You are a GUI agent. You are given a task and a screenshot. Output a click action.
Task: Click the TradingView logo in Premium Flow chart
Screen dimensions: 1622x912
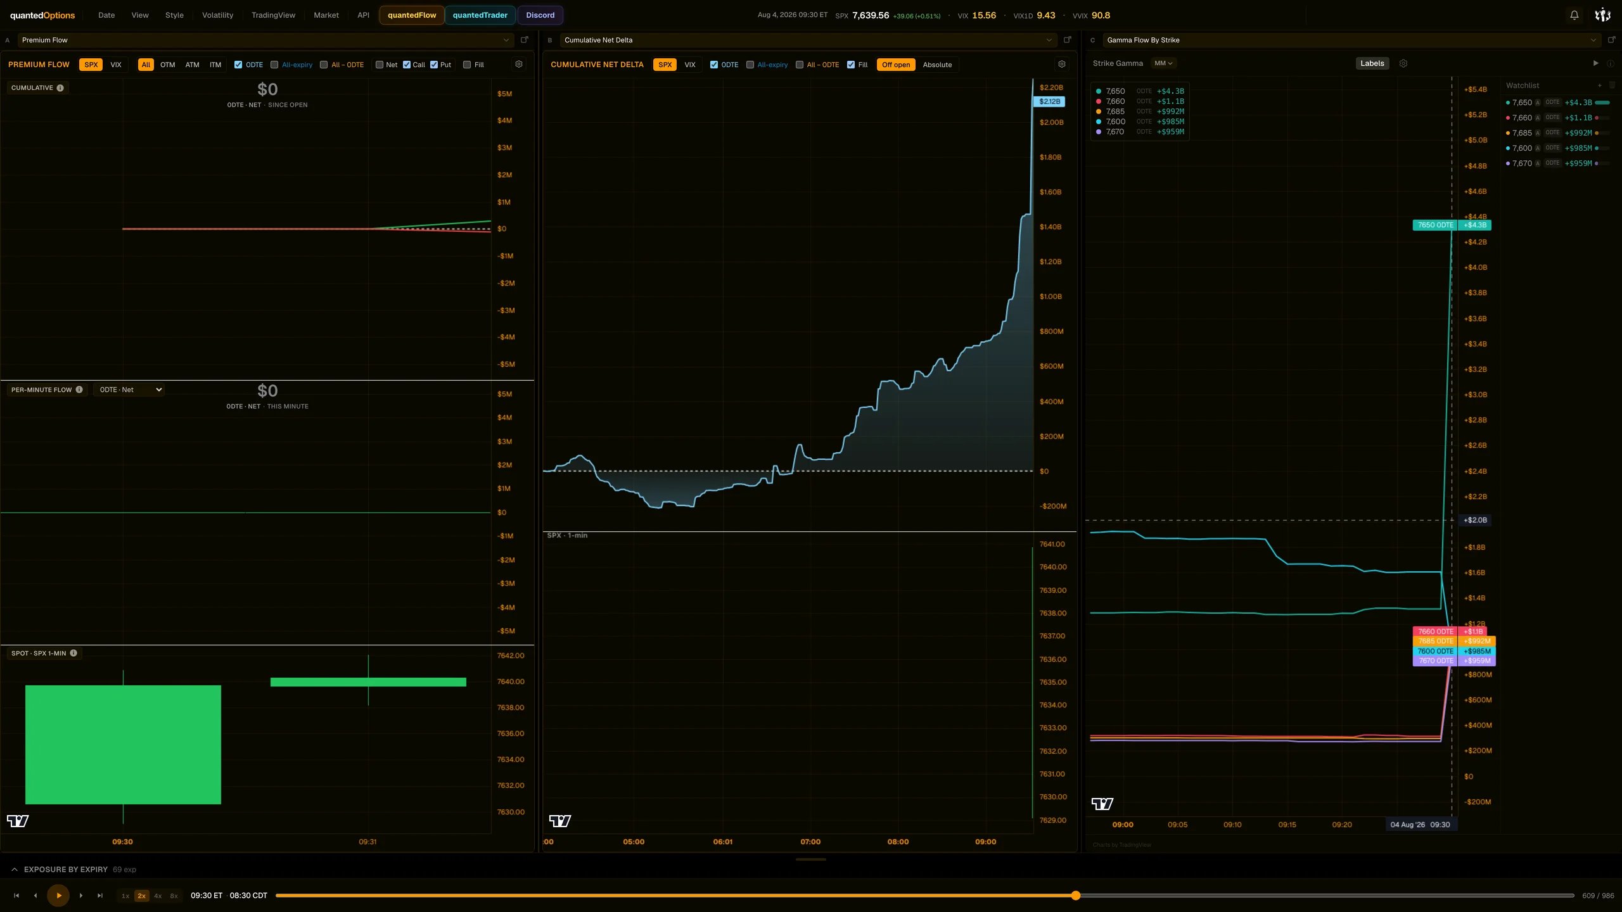18,821
